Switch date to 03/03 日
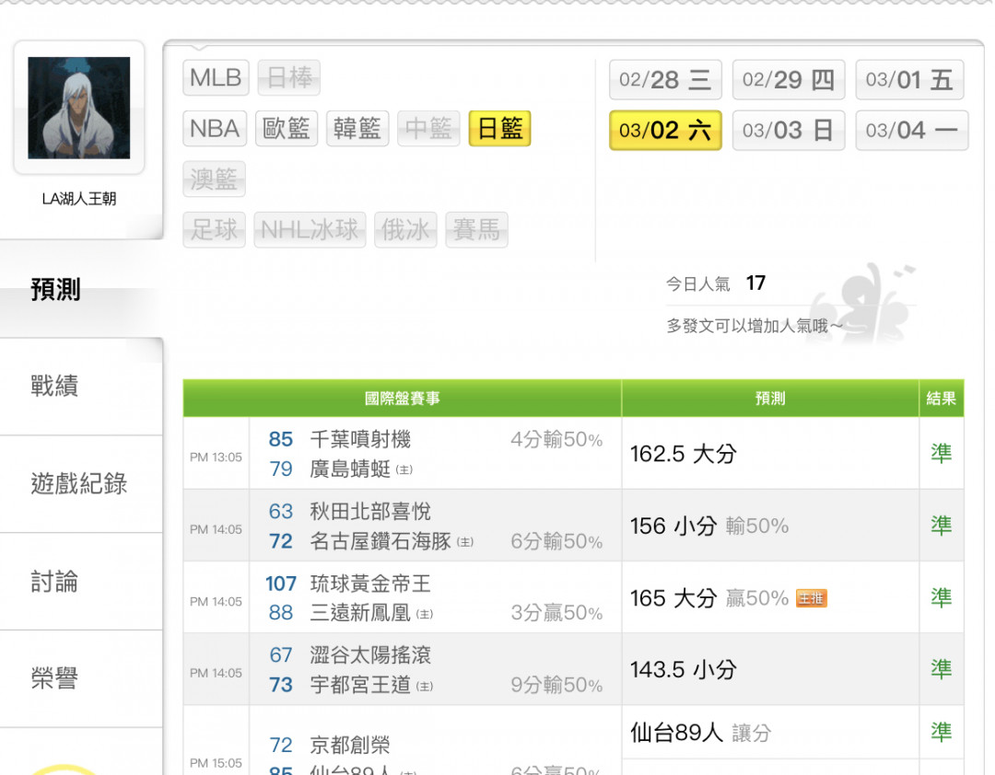Viewport: 995px width, 775px height. coord(789,131)
